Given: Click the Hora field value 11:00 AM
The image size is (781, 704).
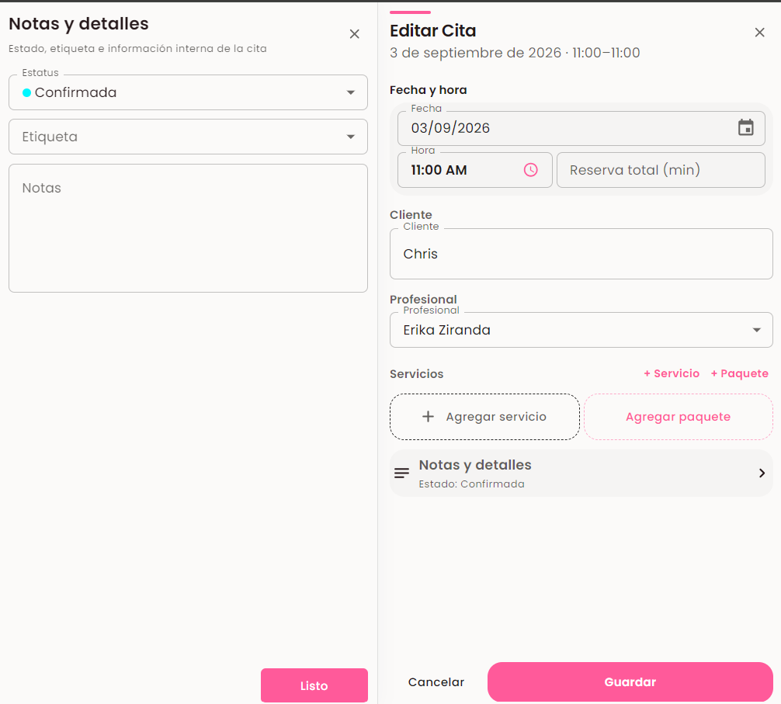Looking at the screenshot, I should [x=439, y=170].
